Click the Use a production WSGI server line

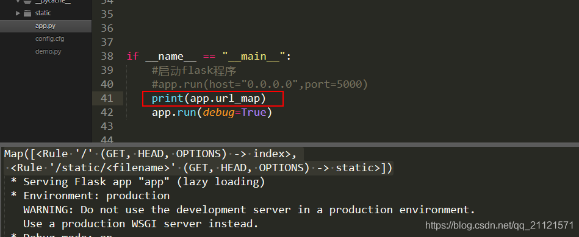click(x=141, y=224)
